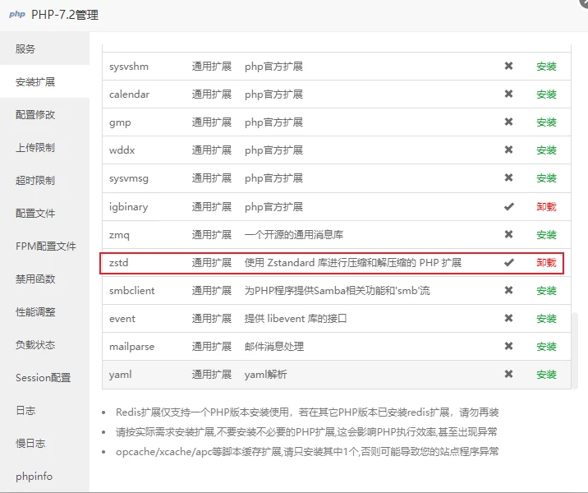Click the checkmark status icon for igbinary
The image size is (588, 493).
(508, 207)
